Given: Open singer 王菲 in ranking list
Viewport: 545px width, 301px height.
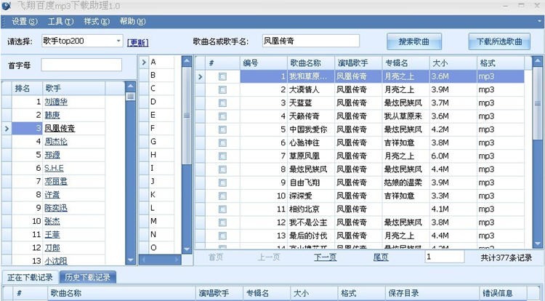Looking at the screenshot, I should click(52, 235).
